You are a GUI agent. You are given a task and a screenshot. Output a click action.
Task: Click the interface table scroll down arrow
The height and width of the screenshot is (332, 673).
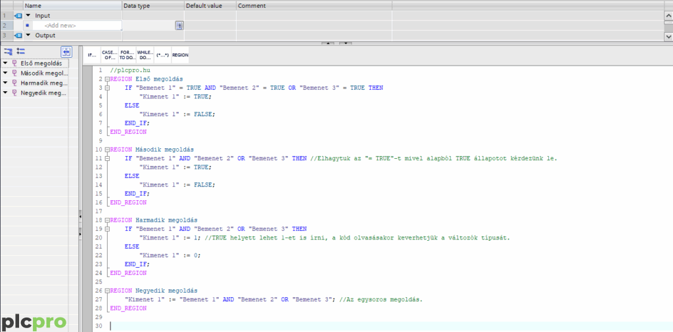668,37
